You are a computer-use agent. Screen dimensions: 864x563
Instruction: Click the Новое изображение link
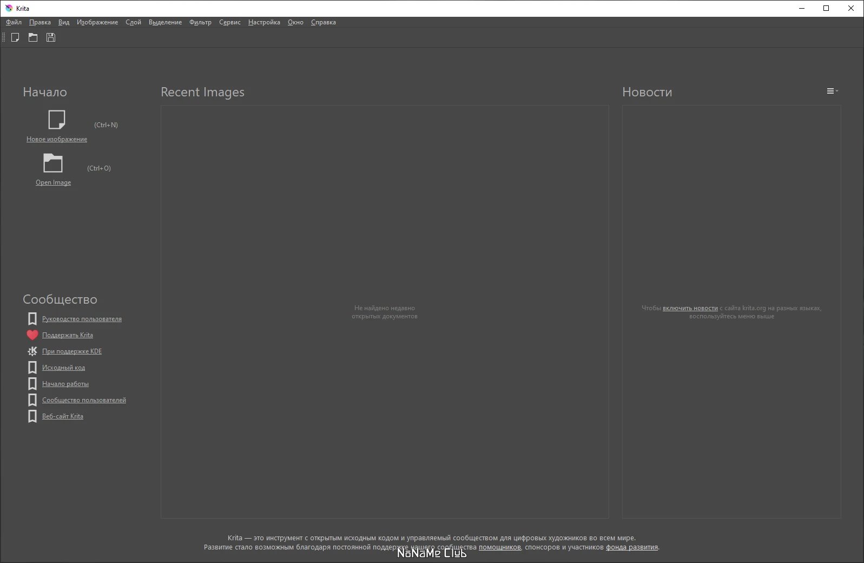pyautogui.click(x=57, y=139)
